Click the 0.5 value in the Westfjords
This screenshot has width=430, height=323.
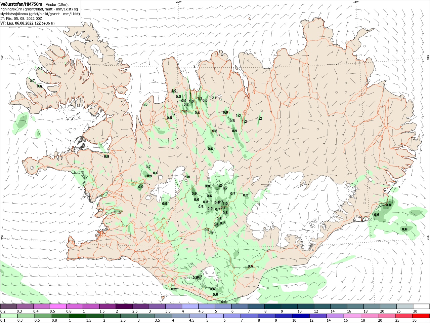(40, 69)
